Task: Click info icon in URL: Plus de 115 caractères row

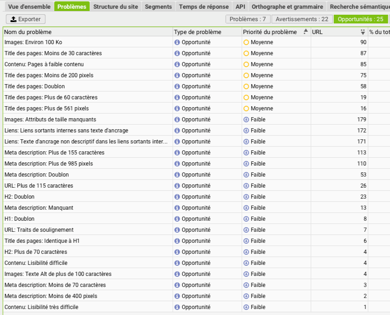Action: pyautogui.click(x=177, y=186)
